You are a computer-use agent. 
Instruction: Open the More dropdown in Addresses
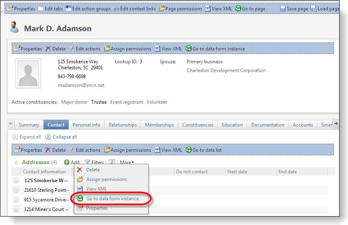(127, 162)
